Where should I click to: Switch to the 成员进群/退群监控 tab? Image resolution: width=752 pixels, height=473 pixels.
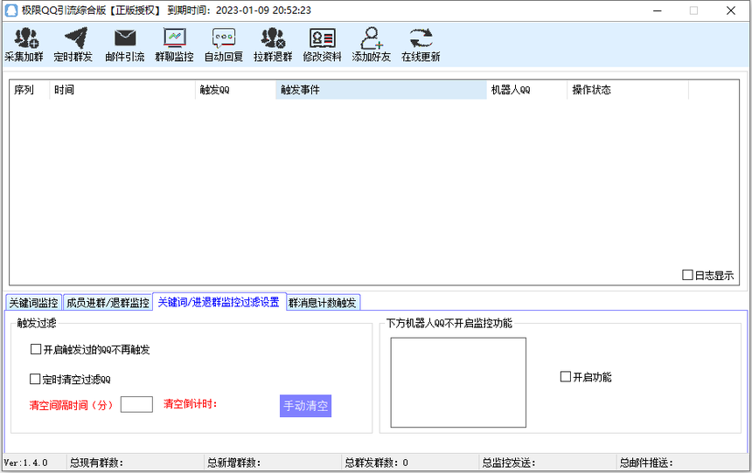pos(108,303)
